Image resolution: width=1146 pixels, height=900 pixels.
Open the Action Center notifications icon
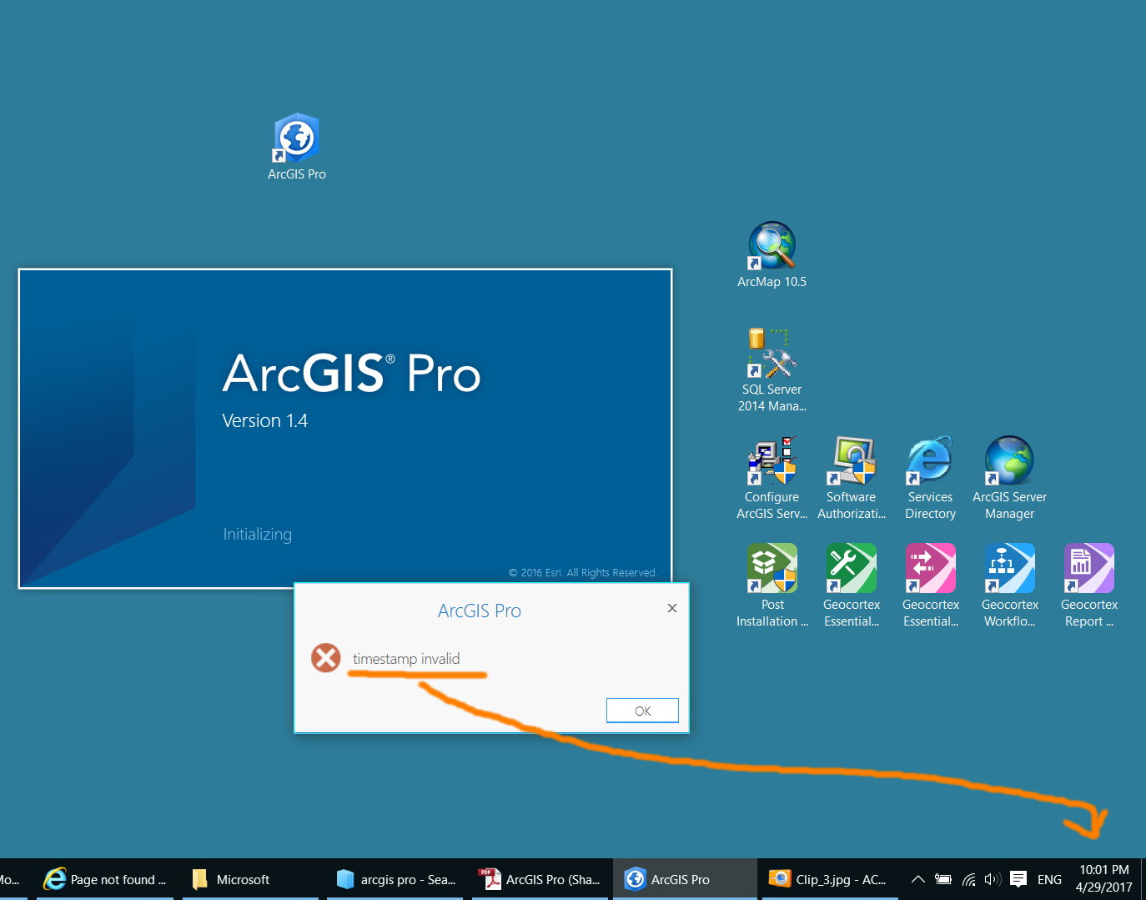1018,879
